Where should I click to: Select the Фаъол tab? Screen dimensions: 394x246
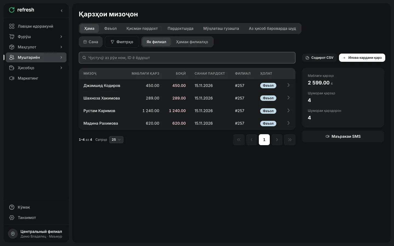pyautogui.click(x=111, y=28)
